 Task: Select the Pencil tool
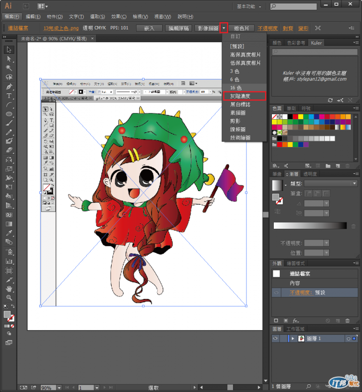[x=9, y=132]
